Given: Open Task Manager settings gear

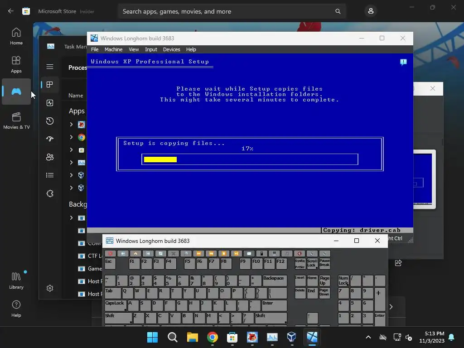Looking at the screenshot, I should [50, 288].
